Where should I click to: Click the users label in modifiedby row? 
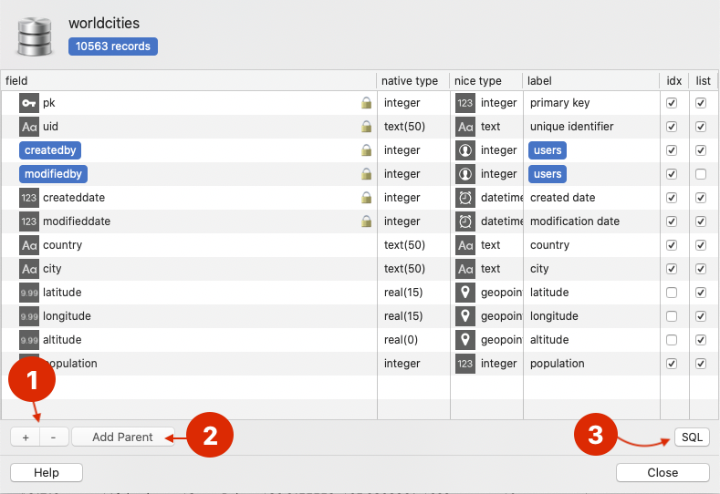pyautogui.click(x=548, y=174)
